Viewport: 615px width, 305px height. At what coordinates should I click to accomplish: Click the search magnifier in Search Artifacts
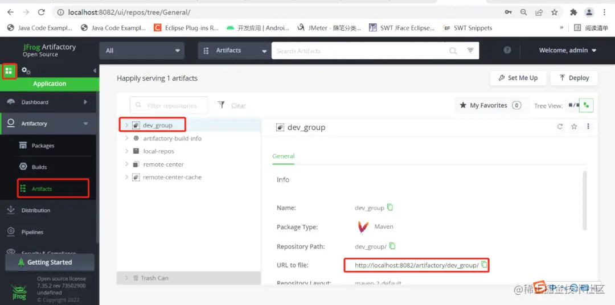[453, 51]
